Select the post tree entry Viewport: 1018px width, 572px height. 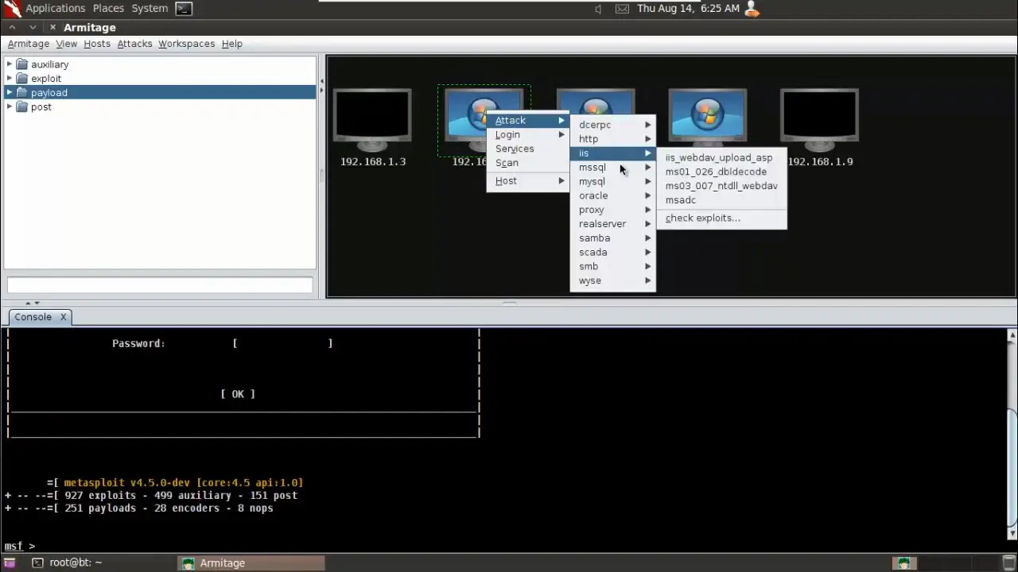coord(41,107)
